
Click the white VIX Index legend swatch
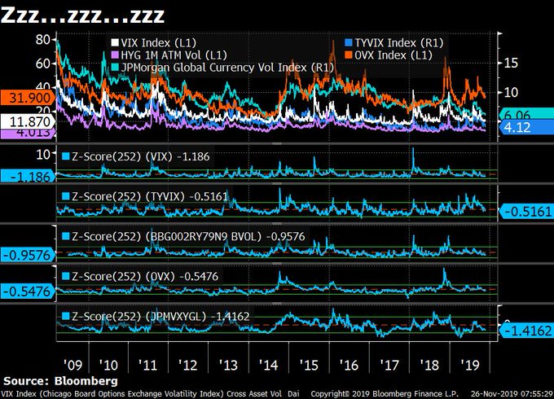(x=115, y=42)
